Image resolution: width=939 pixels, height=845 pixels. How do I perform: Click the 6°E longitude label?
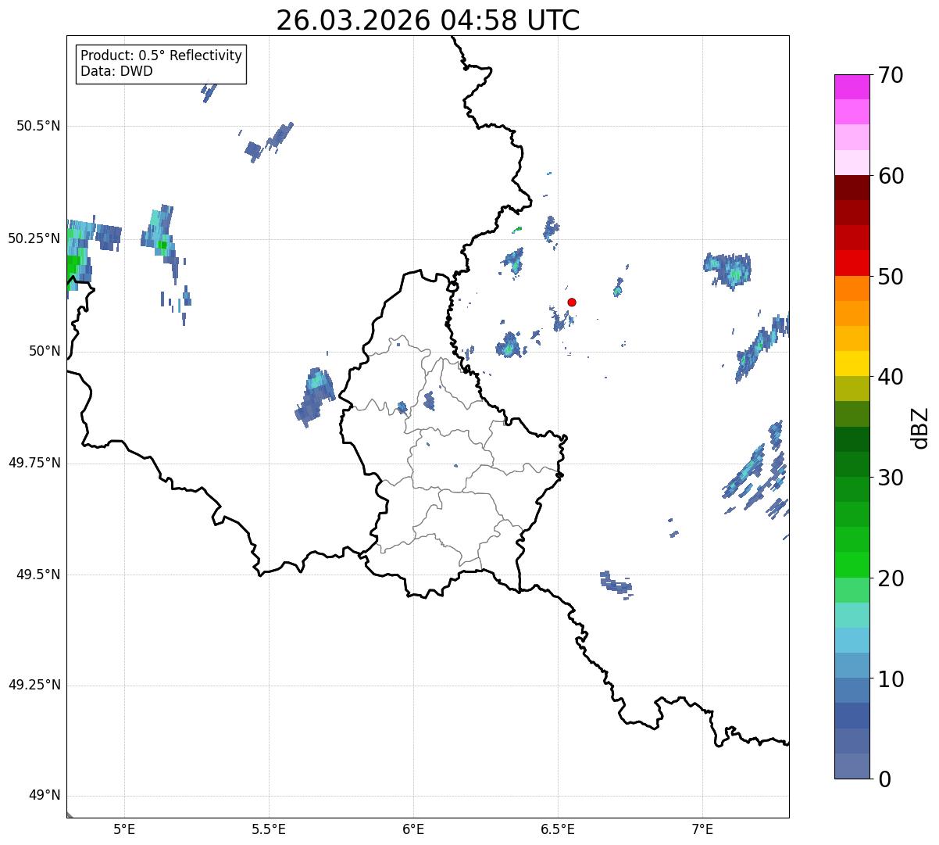(x=413, y=829)
